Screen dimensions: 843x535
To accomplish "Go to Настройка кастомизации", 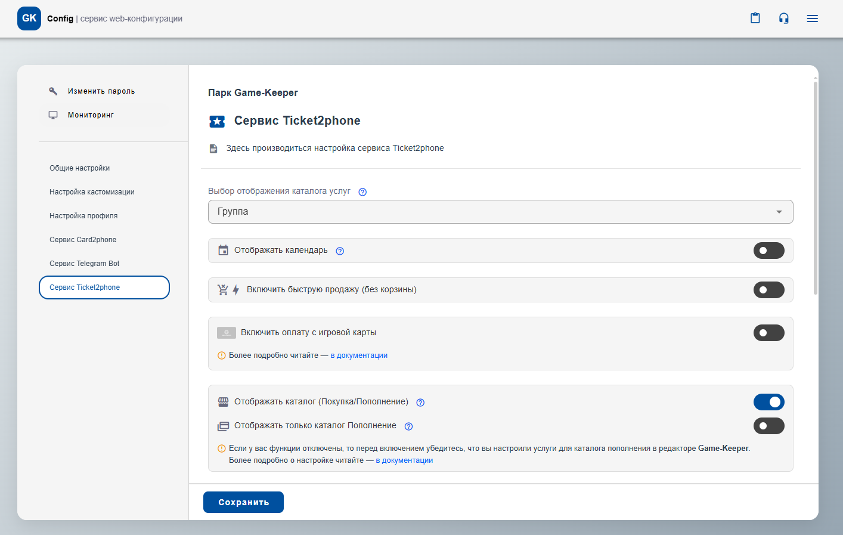I will click(x=104, y=192).
